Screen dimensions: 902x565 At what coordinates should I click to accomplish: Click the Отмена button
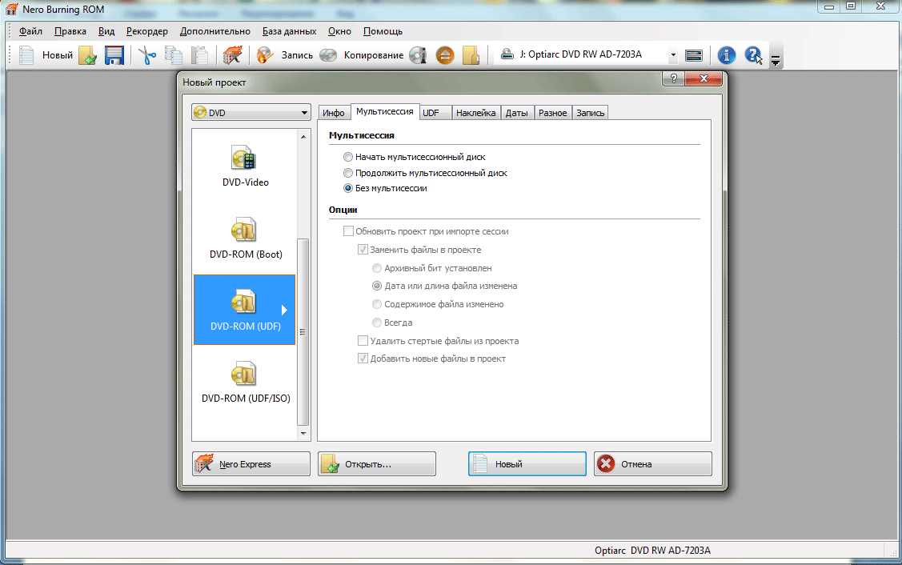point(653,463)
